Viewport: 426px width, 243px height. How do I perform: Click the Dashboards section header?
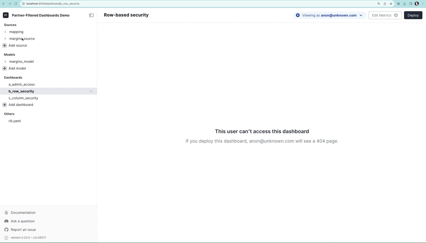click(x=13, y=78)
